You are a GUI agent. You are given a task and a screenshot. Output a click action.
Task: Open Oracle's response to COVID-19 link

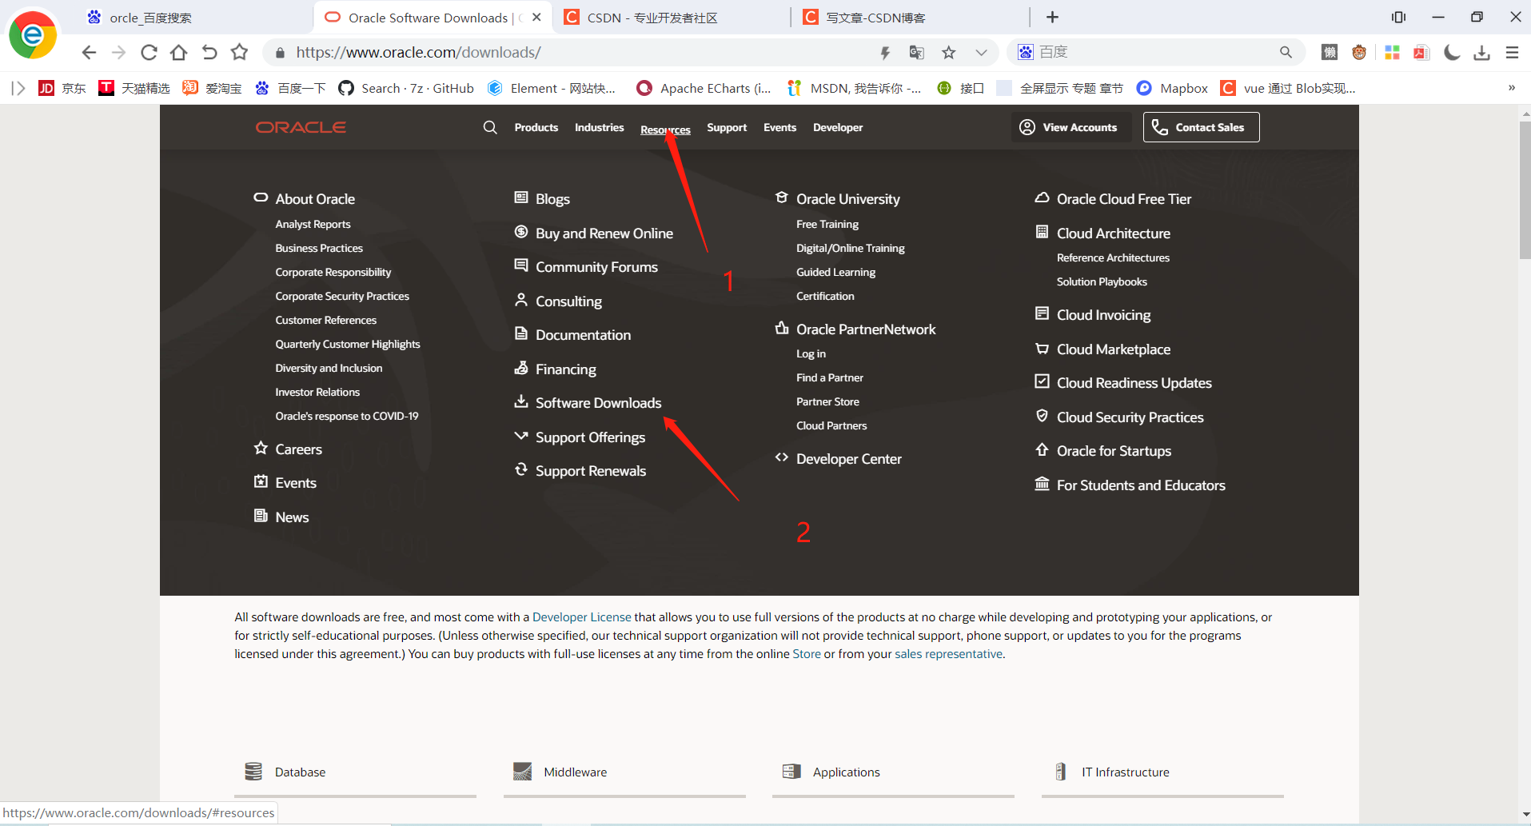tap(347, 417)
